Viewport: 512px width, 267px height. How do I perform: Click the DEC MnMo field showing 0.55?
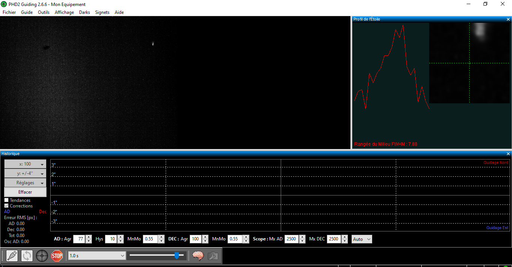tap(235, 239)
